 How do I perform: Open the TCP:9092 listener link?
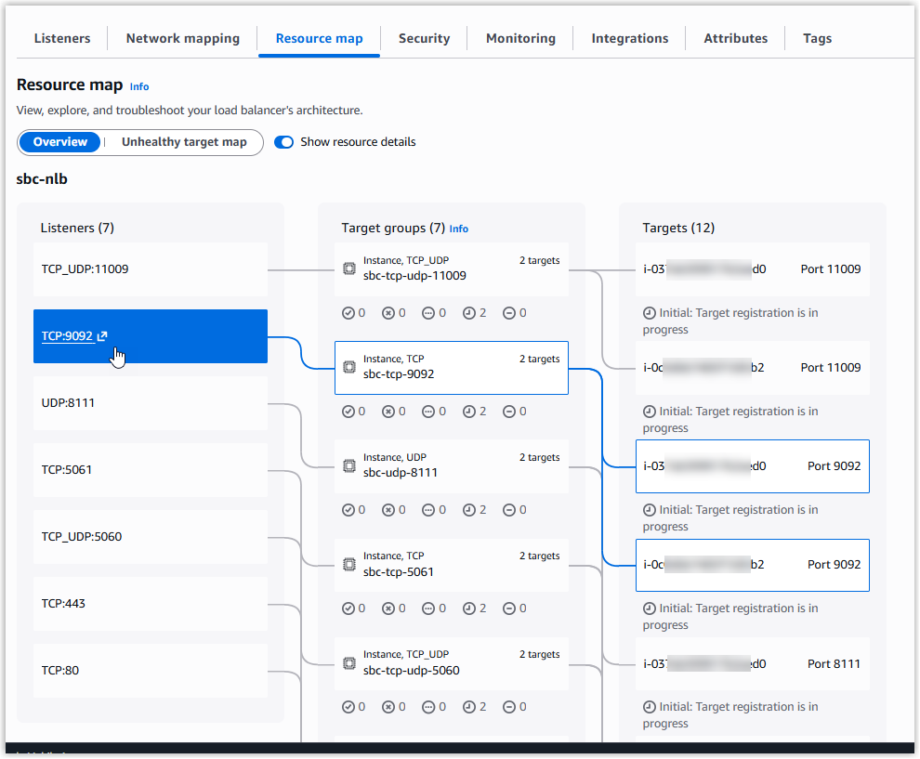67,336
